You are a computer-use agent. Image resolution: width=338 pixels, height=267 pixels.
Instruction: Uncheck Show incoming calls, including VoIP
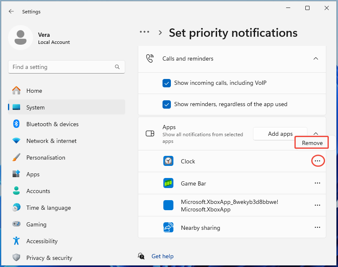pos(167,83)
